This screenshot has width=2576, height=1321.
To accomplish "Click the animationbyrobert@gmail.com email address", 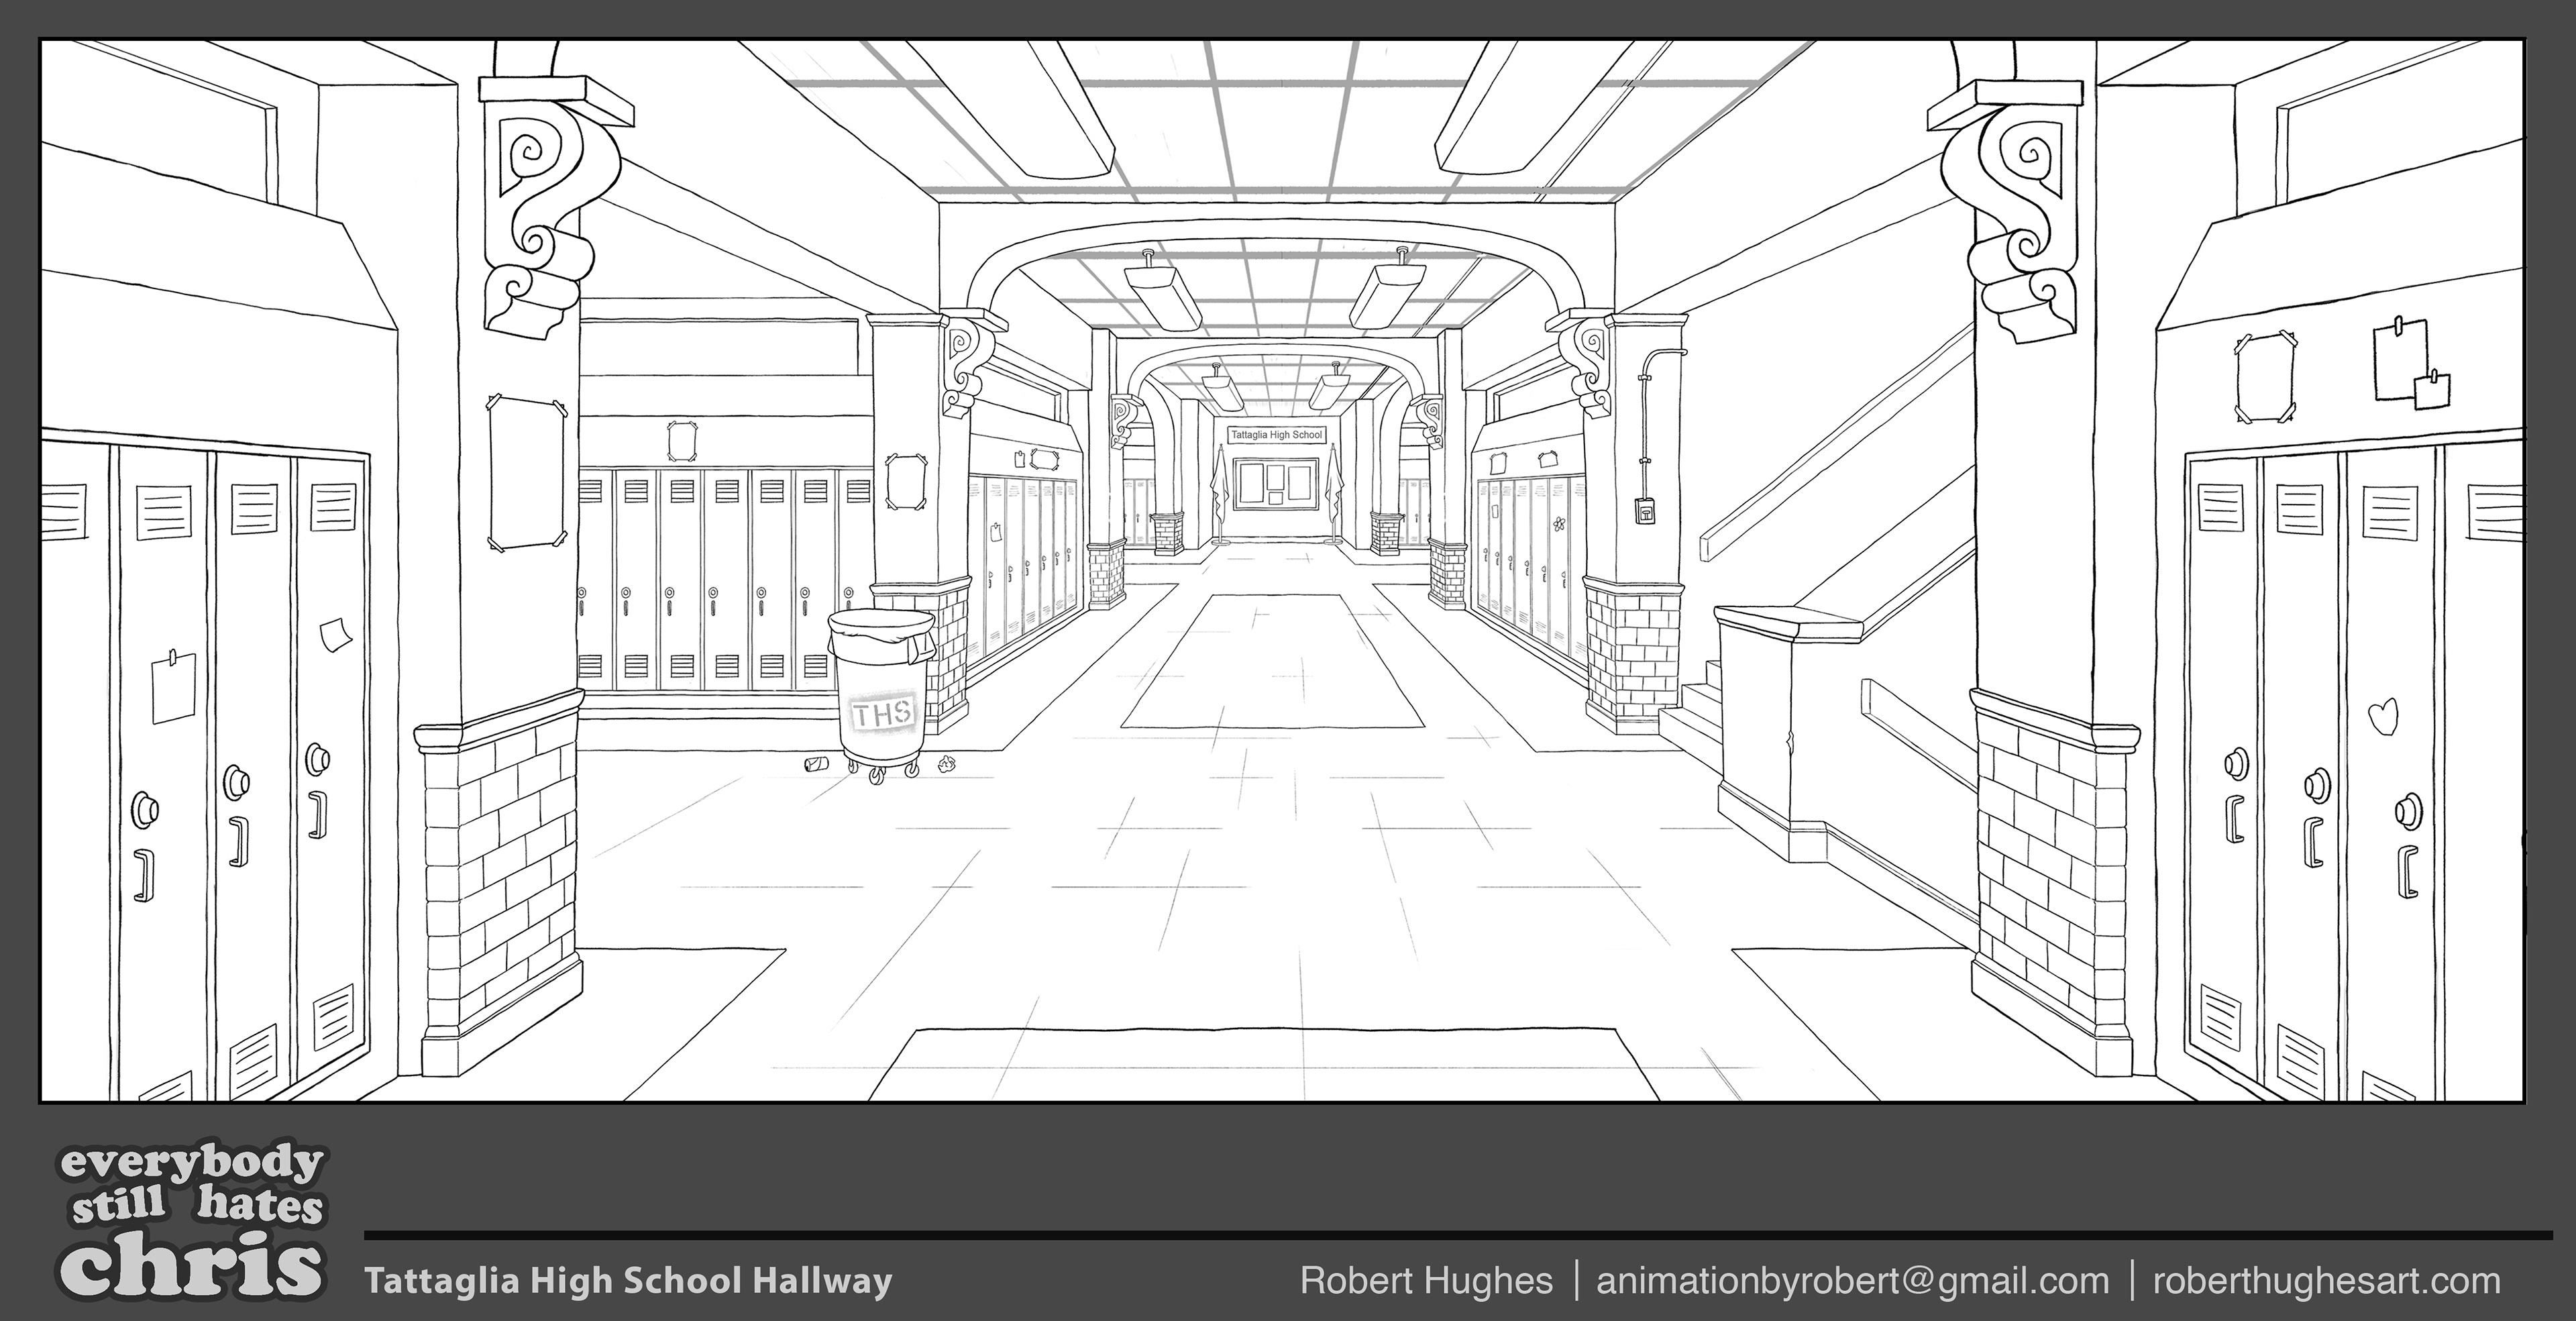I will coord(1852,1281).
